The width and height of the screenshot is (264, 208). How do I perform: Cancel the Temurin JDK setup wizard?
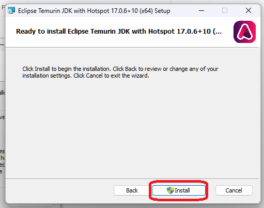[x=234, y=190]
